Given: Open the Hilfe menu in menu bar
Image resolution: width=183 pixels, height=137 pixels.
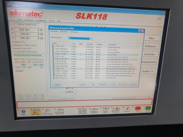Looking at the screenshot, I should [x=59, y=21].
